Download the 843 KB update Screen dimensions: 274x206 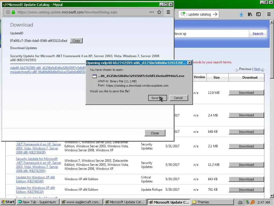(x=246, y=179)
